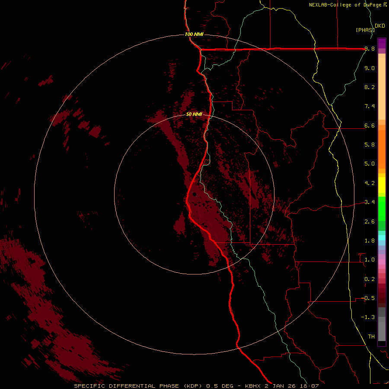Pick the bright green color bar segment
Image resolution: width=389 pixels, height=389 pixels.
(x=382, y=208)
